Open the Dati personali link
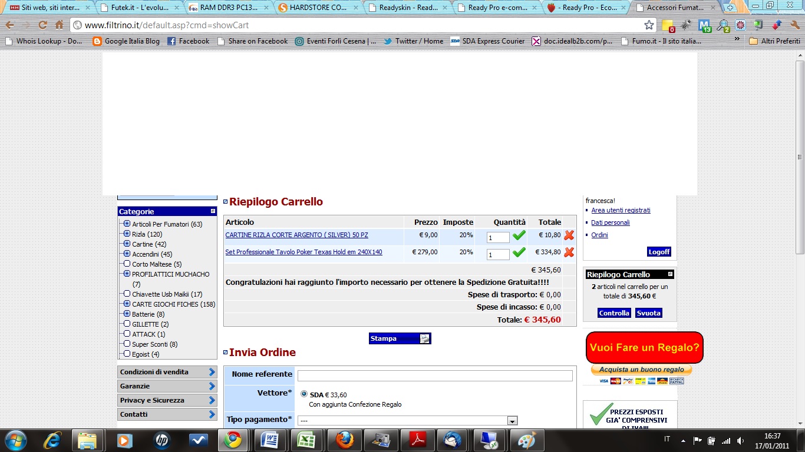 [611, 222]
